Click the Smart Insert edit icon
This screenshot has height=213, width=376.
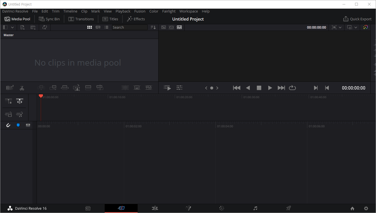coord(41,88)
